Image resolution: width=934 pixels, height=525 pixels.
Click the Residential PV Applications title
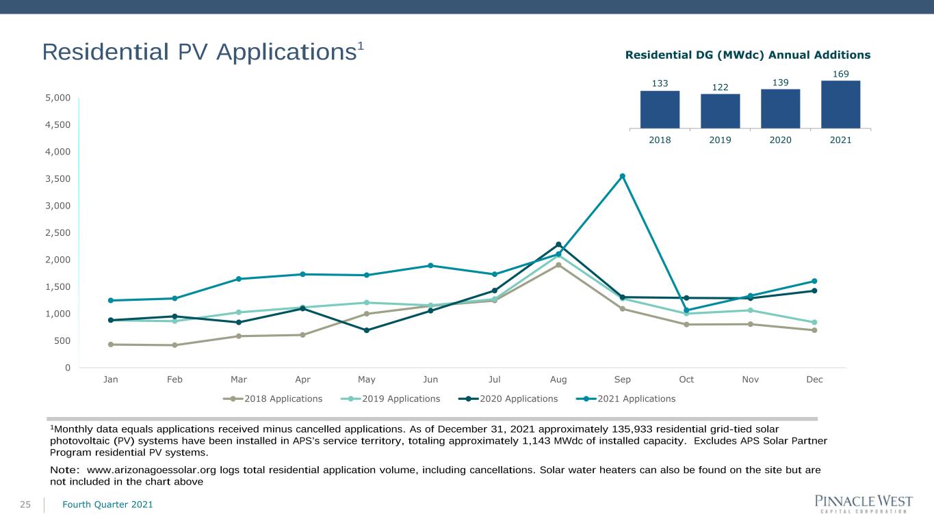(203, 52)
